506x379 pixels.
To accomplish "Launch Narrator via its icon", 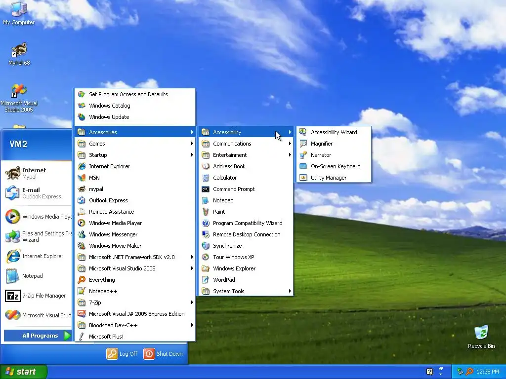I will pos(303,155).
